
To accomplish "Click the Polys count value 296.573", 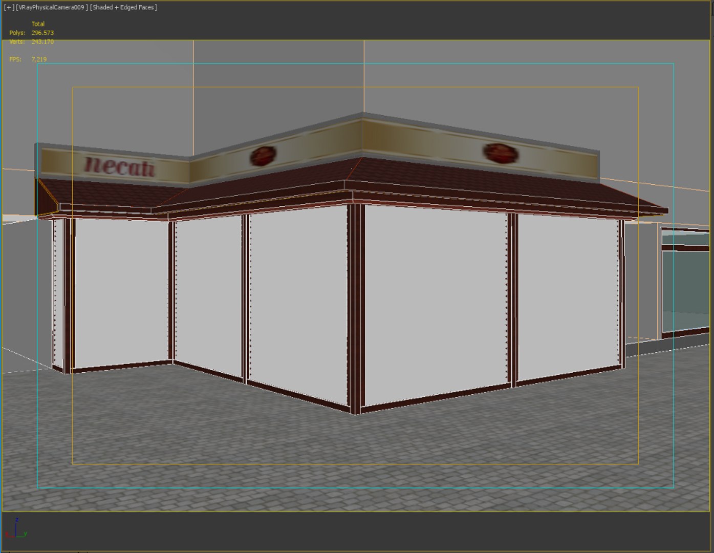I will (42, 33).
